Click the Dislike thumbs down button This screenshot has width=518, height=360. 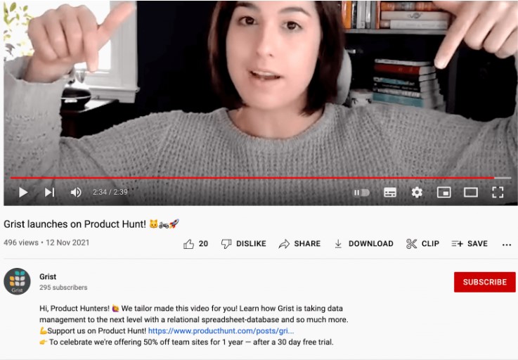click(x=243, y=244)
